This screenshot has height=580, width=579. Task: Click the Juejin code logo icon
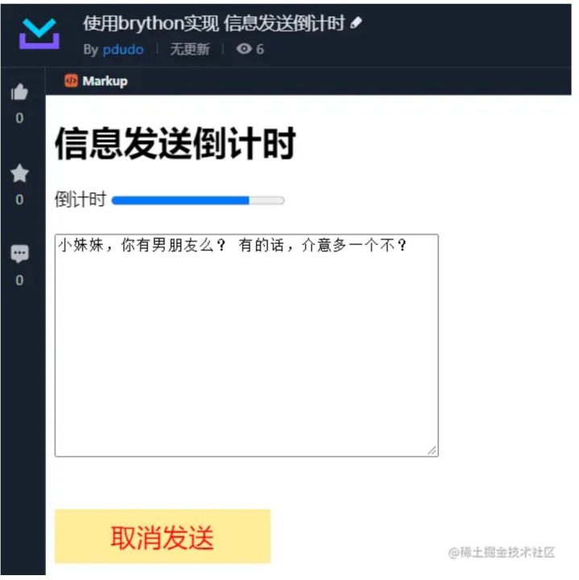point(39,34)
